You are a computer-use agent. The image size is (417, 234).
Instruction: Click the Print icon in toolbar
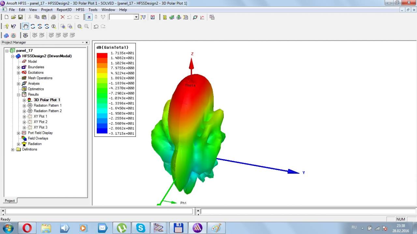tap(53, 17)
